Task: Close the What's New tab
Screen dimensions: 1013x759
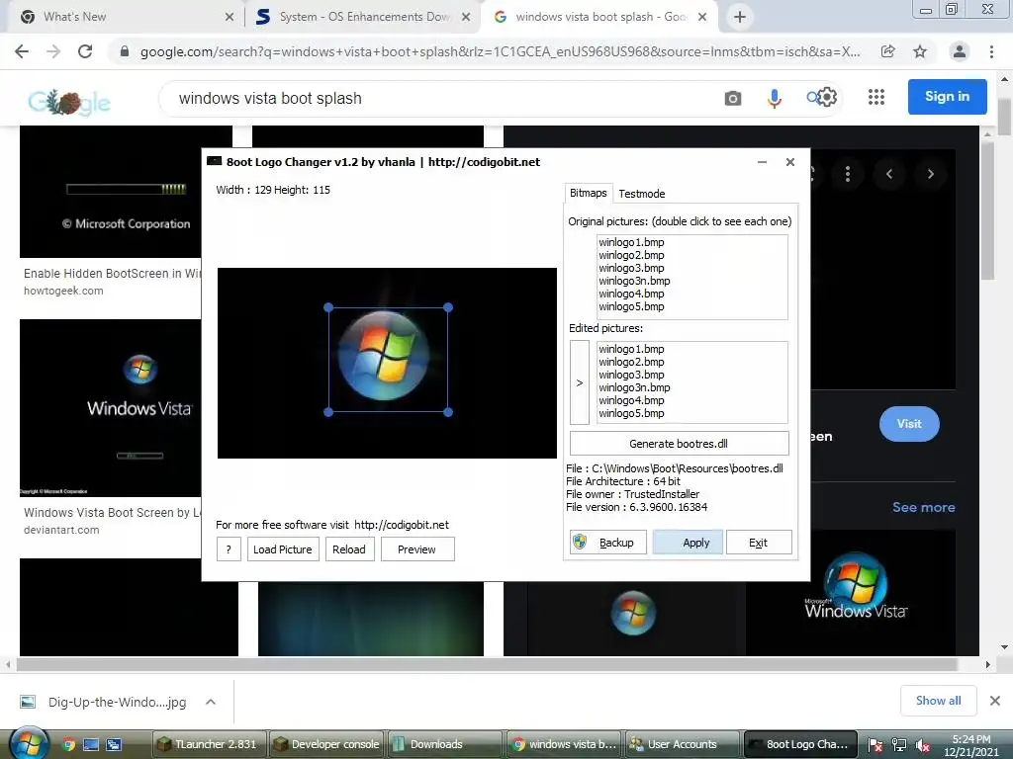Action: tap(230, 18)
